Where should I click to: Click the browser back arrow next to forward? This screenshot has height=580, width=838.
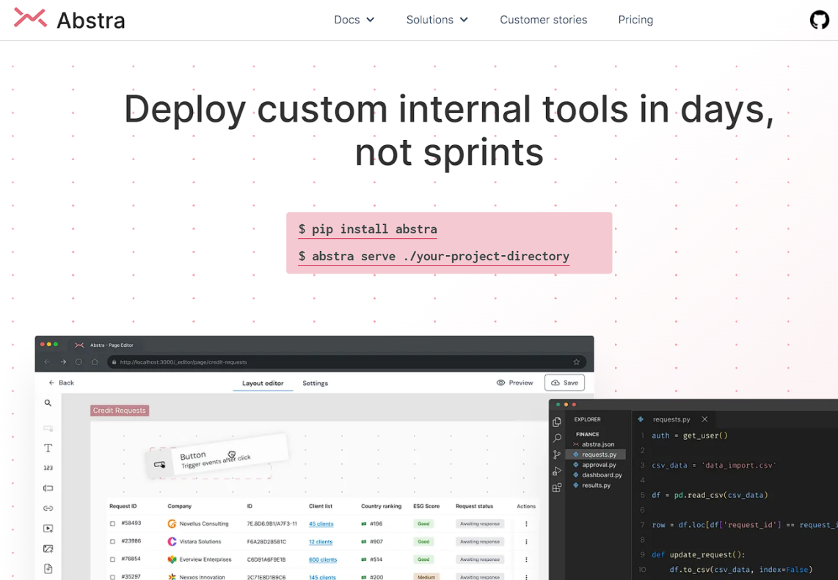[47, 361]
